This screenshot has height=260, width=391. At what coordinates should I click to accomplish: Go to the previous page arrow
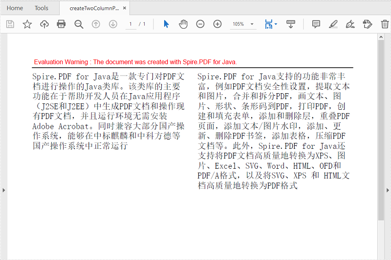coord(96,24)
